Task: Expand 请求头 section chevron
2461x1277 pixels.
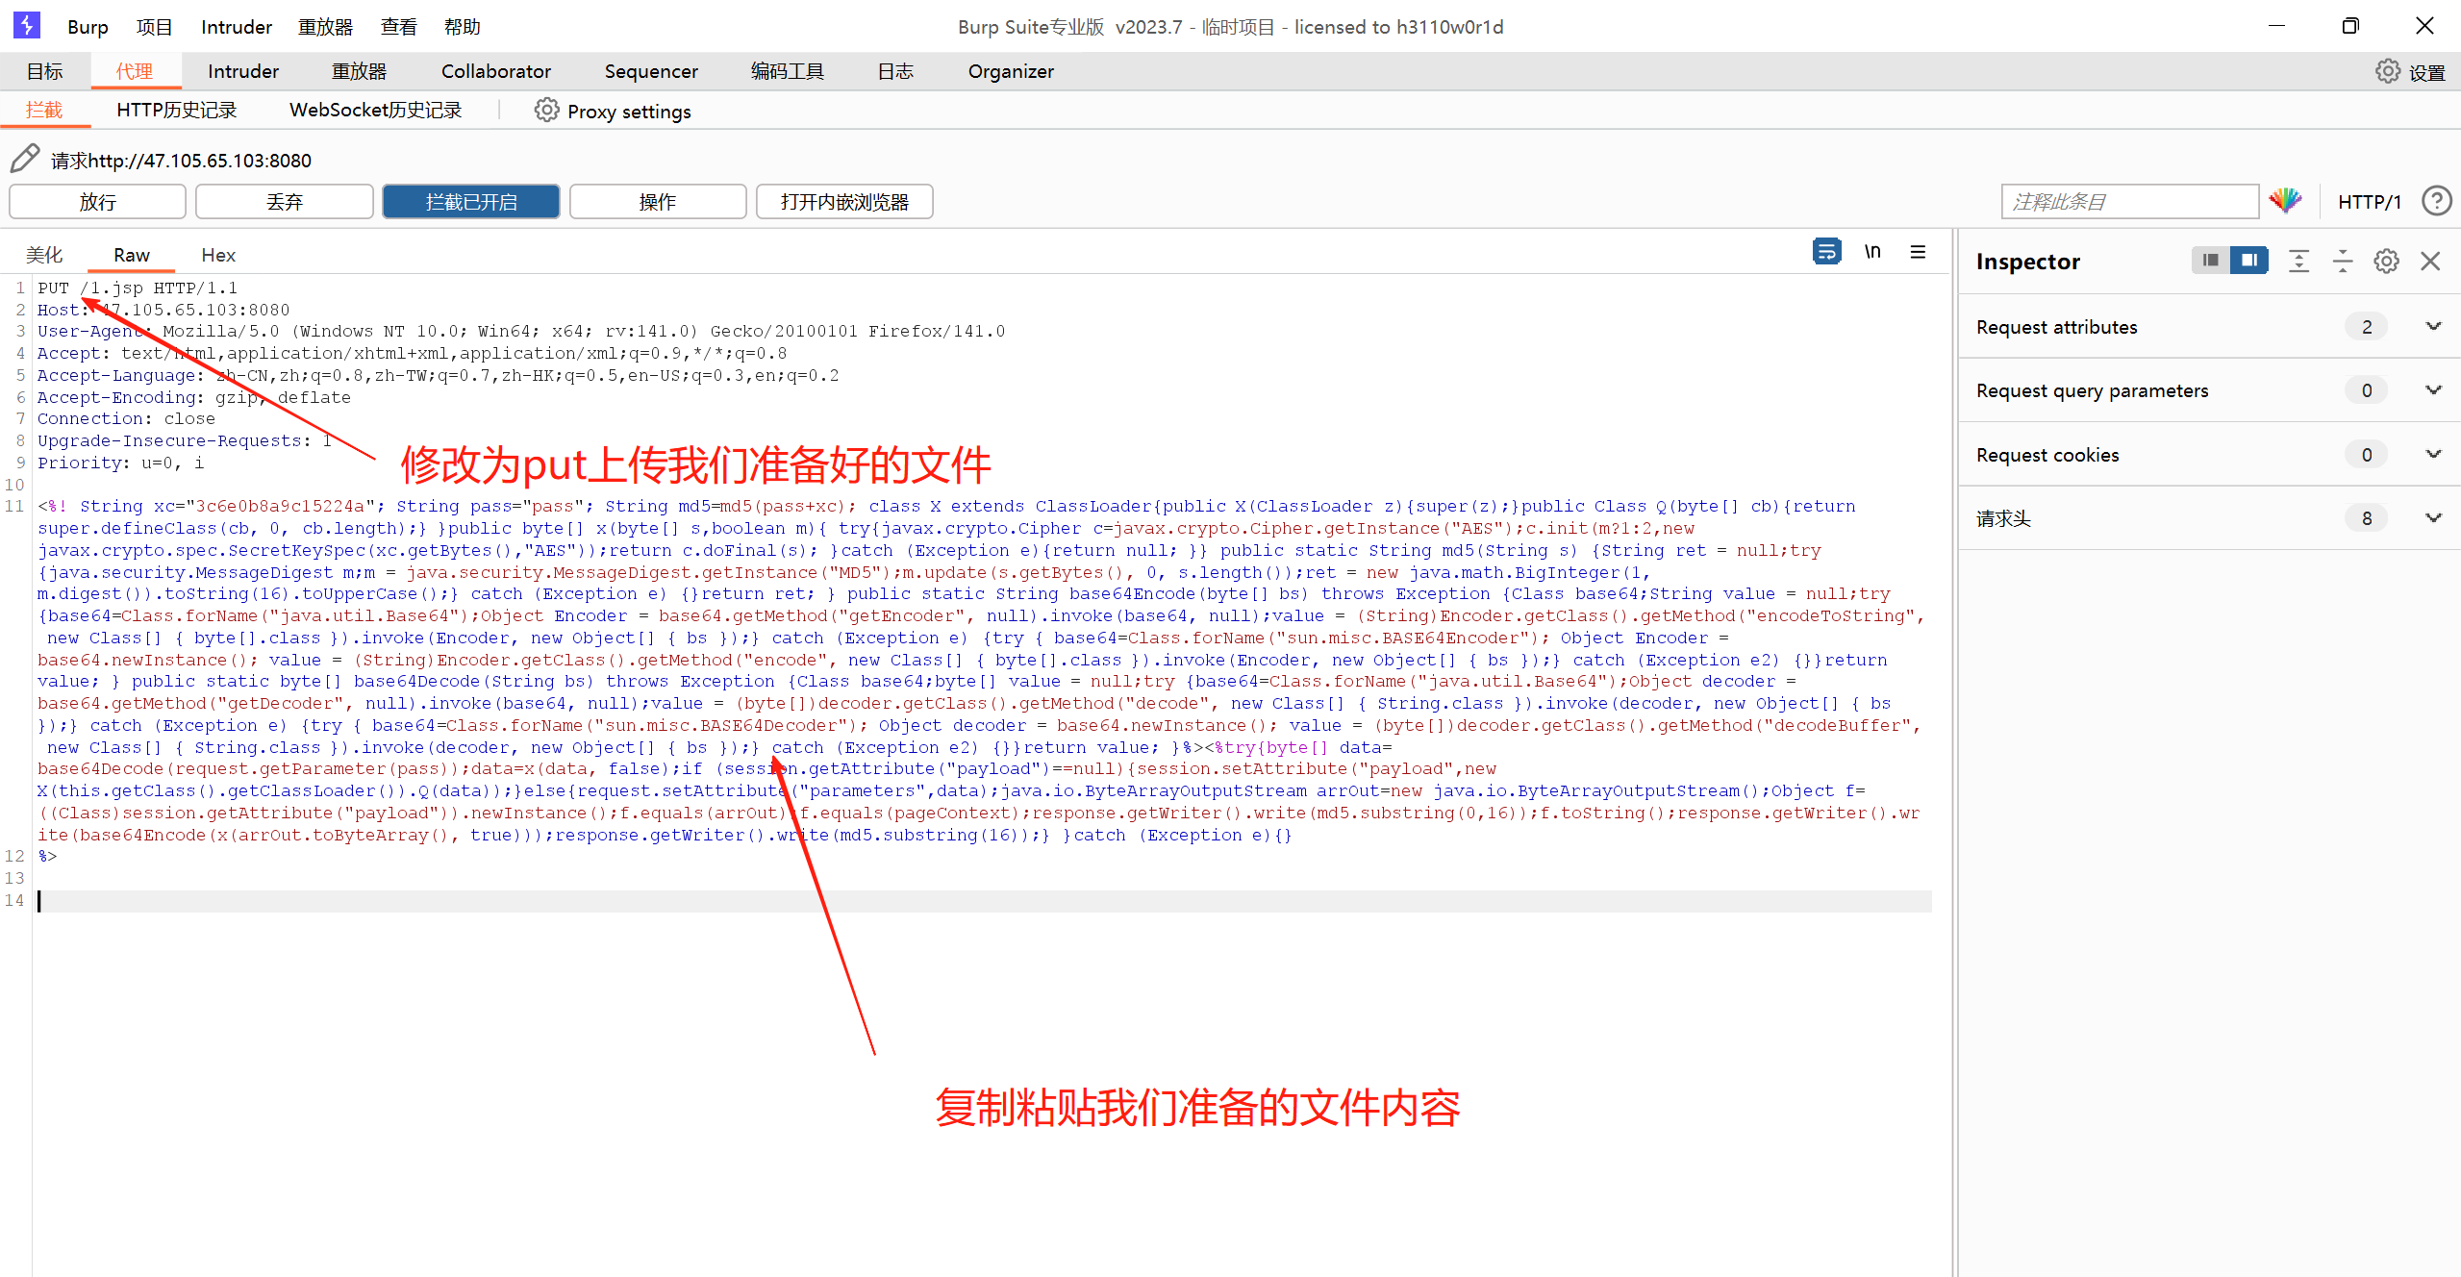Action: click(x=2433, y=518)
